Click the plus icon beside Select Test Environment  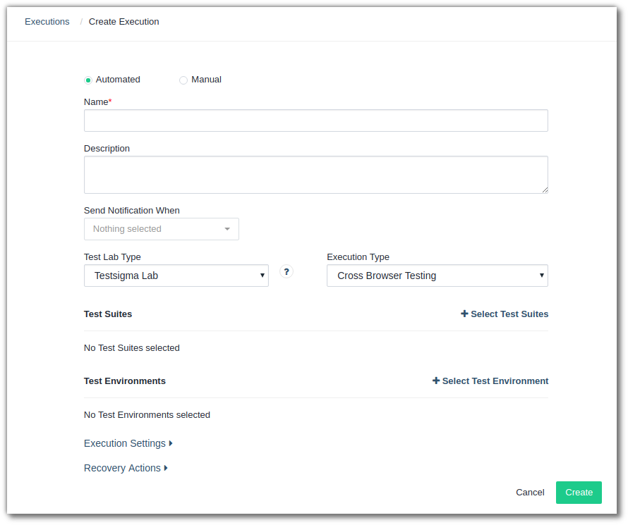[436, 381]
